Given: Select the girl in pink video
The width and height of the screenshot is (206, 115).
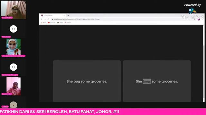Looking at the screenshot, I should 14,86.
